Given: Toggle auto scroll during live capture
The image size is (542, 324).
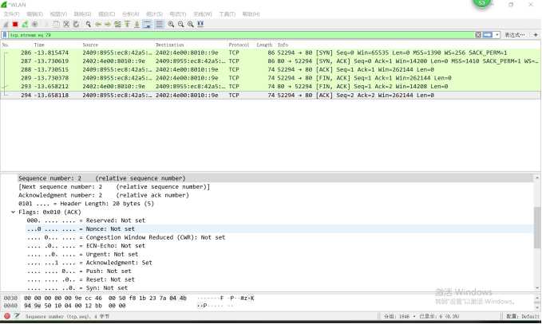Looking at the screenshot, I should tap(147, 24).
